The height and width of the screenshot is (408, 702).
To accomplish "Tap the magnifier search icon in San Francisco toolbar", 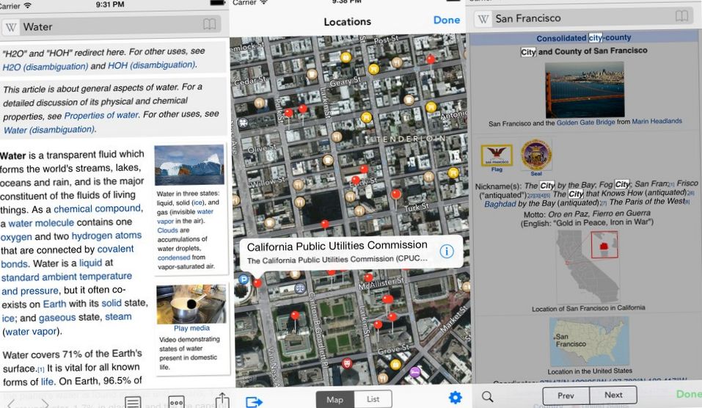I will coord(488,396).
